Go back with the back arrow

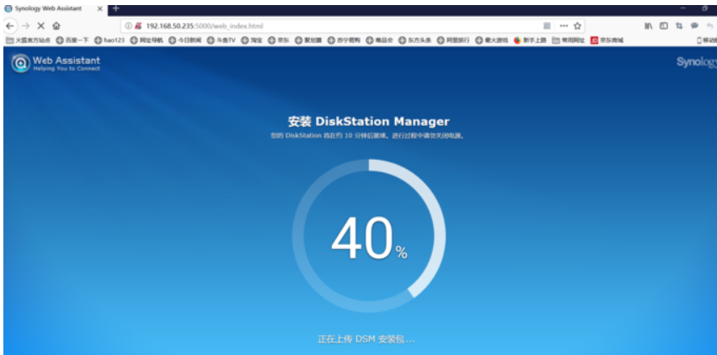pos(9,26)
